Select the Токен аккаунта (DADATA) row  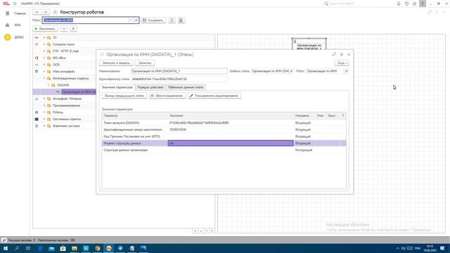click(x=224, y=123)
